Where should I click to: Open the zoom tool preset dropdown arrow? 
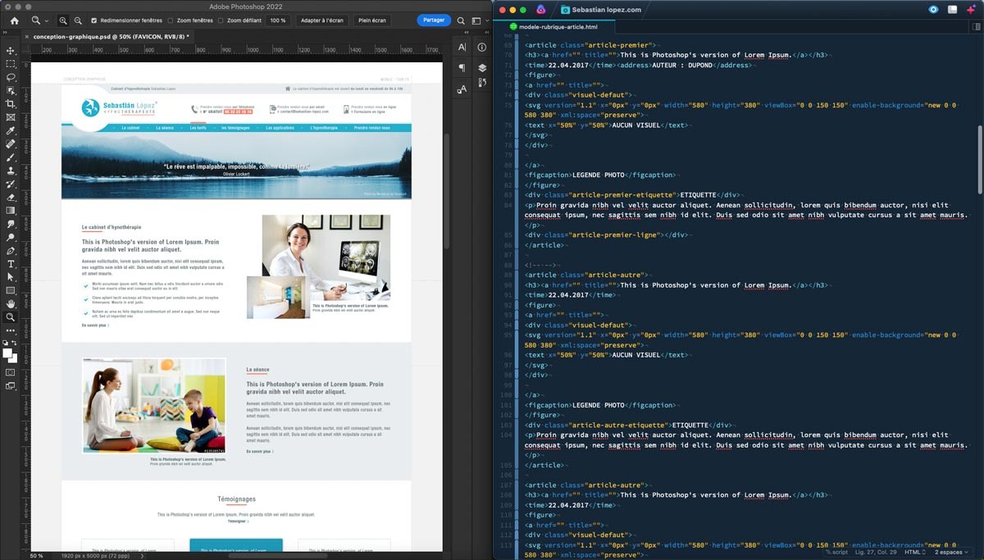pos(46,20)
